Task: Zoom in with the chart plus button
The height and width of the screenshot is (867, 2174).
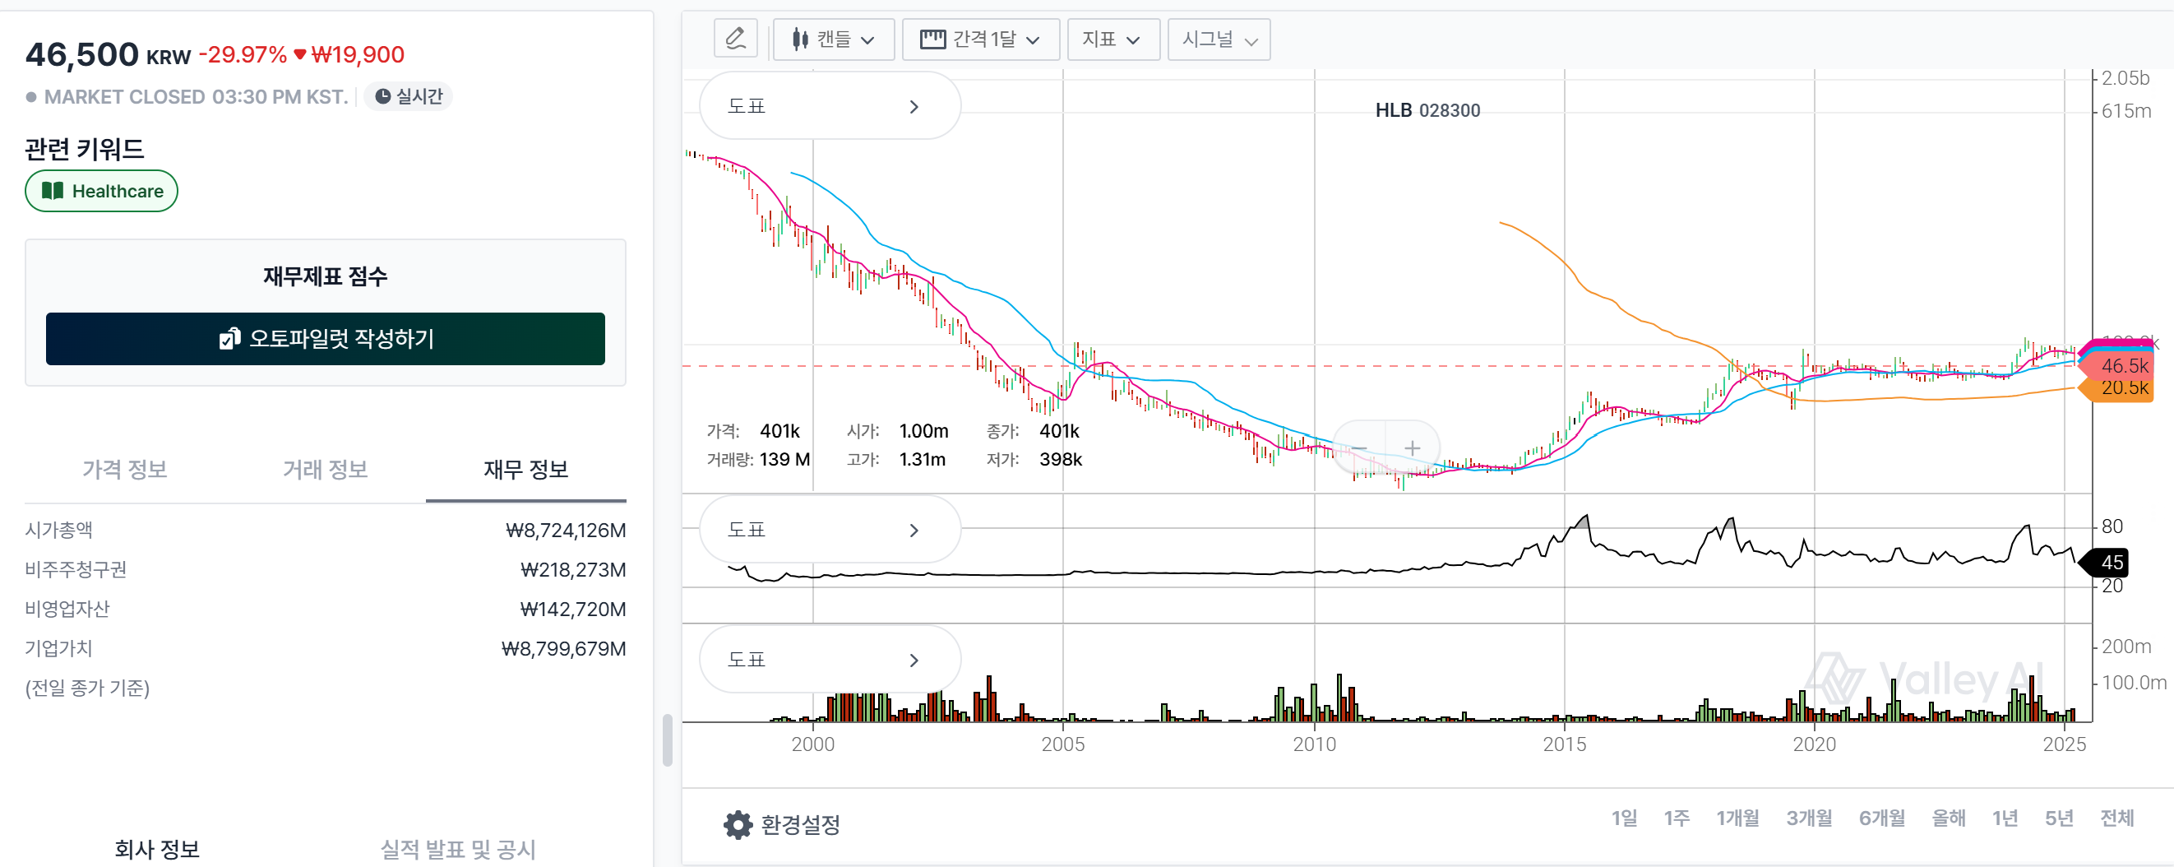Action: [x=1412, y=448]
